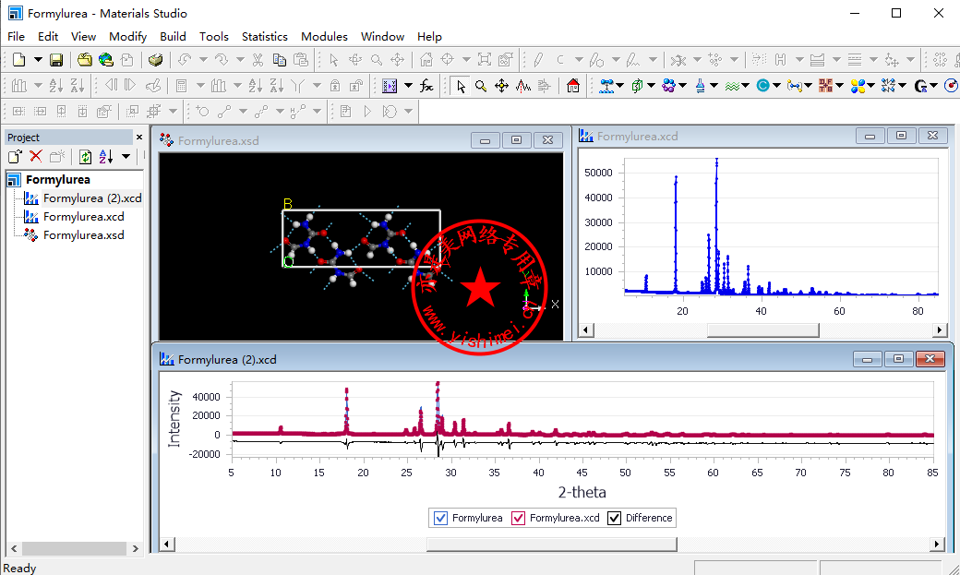Click the Copy icon
Screen dimensions: 960x575
coord(279,59)
